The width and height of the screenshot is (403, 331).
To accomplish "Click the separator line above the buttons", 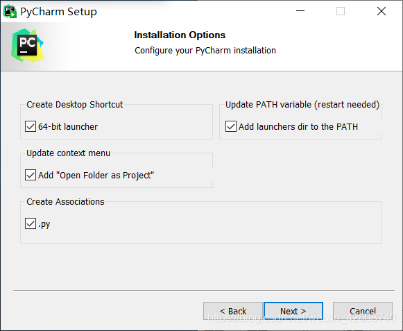I will coord(204,290).
